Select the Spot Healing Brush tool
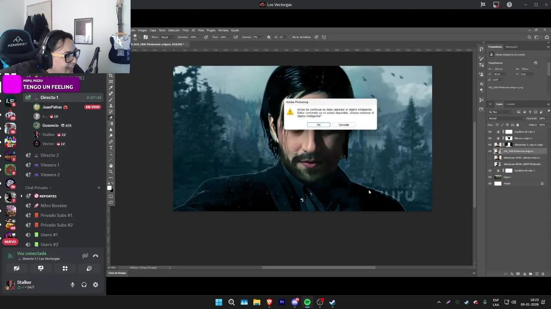This screenshot has height=309, width=551. point(111,94)
